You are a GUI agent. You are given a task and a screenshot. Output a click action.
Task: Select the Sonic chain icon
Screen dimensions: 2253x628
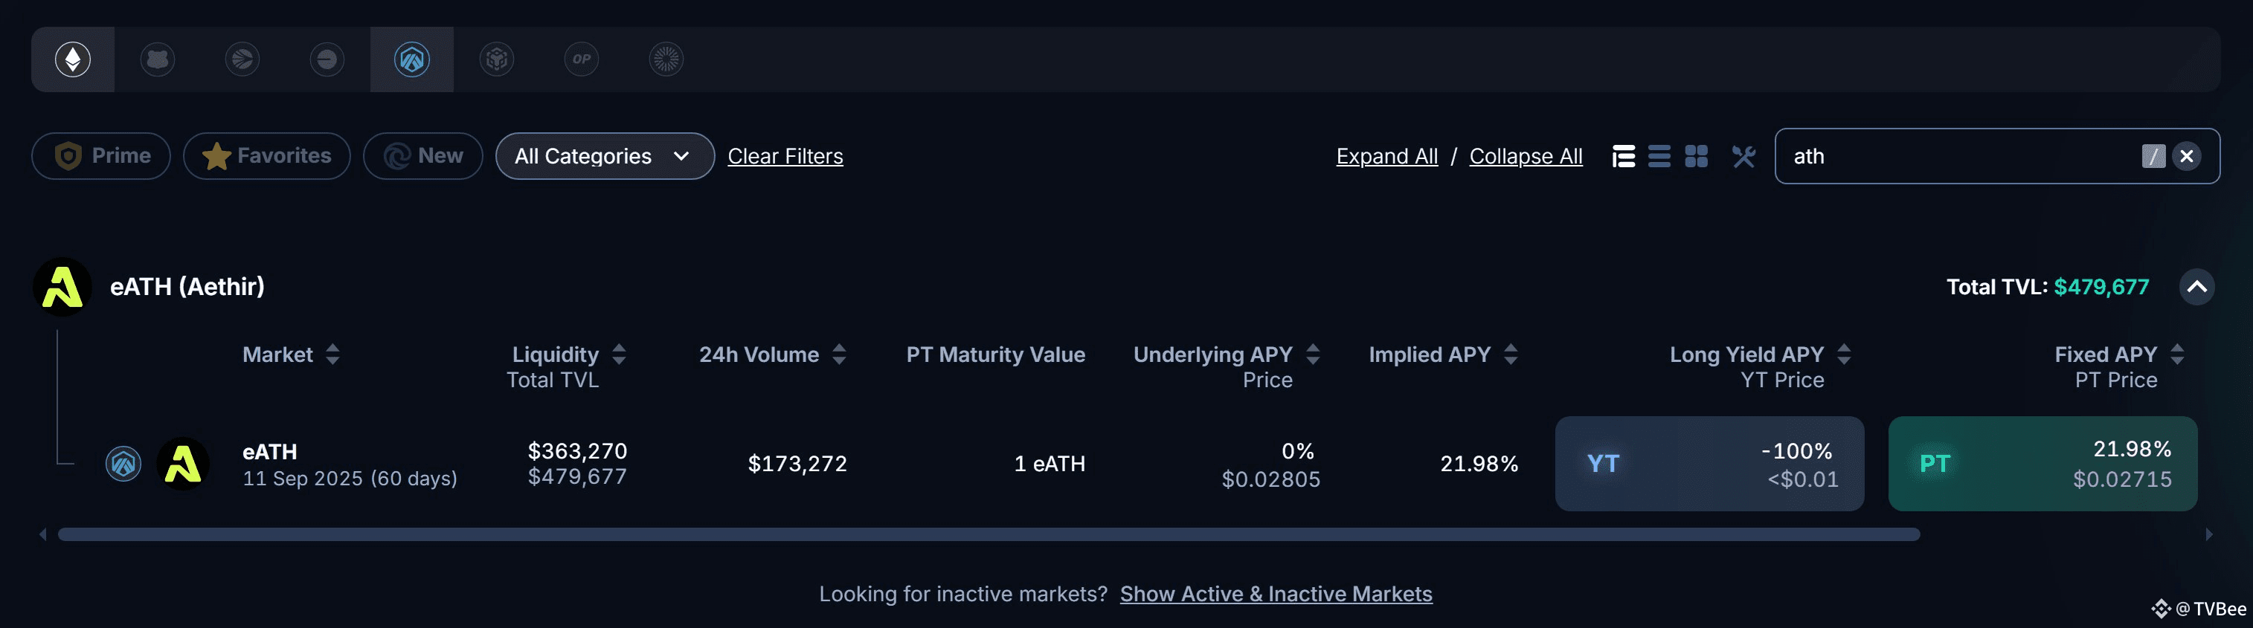point(242,59)
